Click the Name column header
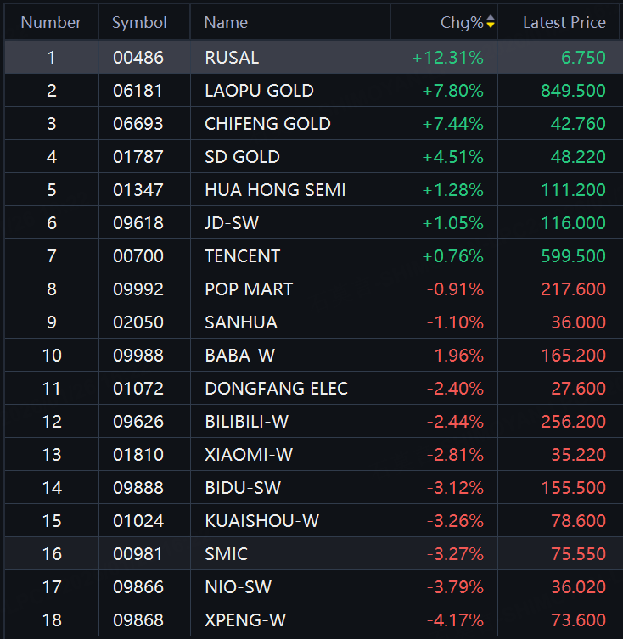The image size is (623, 639). click(226, 22)
